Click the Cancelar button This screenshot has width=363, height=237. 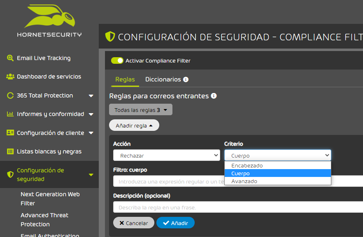[x=134, y=223]
